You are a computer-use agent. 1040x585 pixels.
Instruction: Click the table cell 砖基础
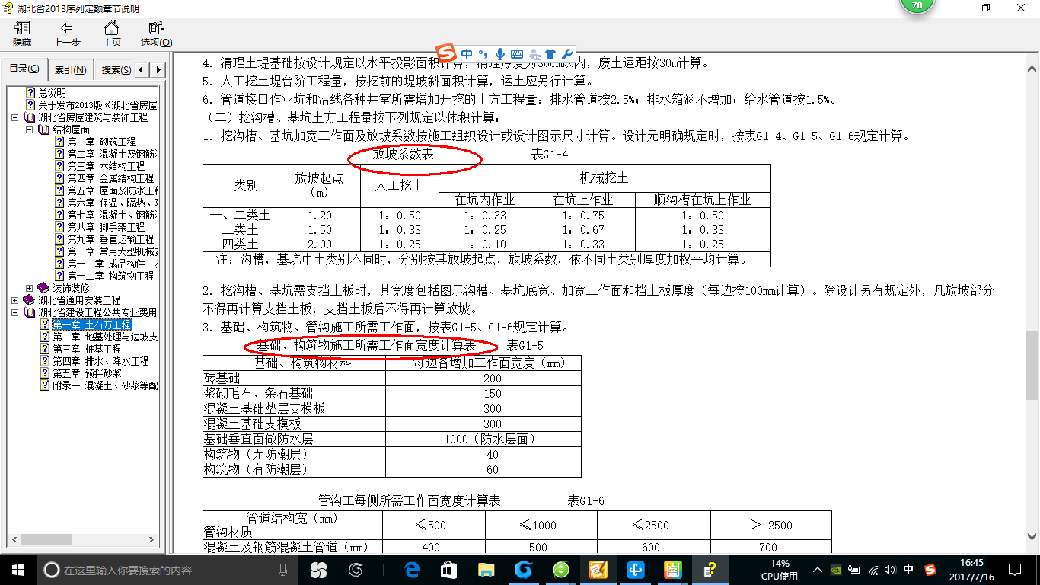tap(294, 378)
